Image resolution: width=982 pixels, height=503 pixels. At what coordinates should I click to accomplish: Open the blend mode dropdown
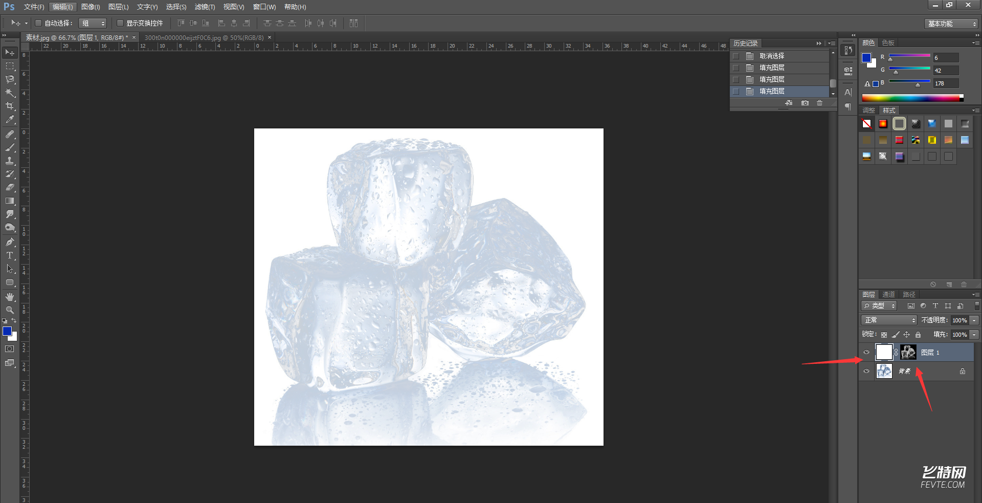pyautogui.click(x=889, y=320)
